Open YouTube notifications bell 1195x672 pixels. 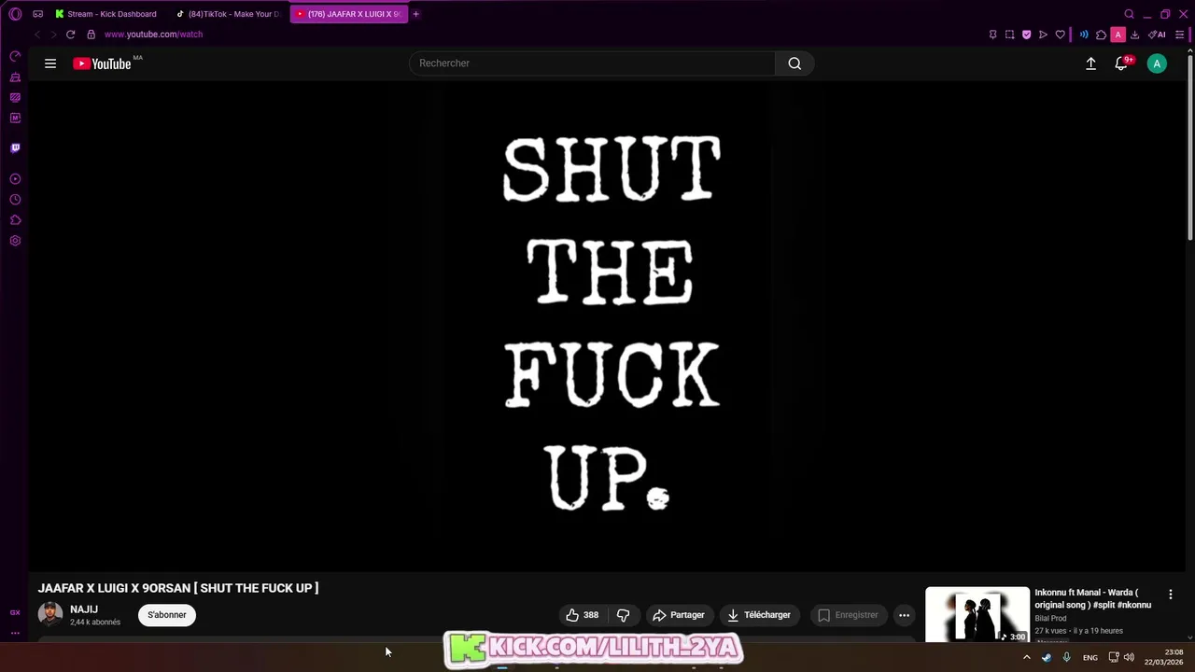(1121, 63)
